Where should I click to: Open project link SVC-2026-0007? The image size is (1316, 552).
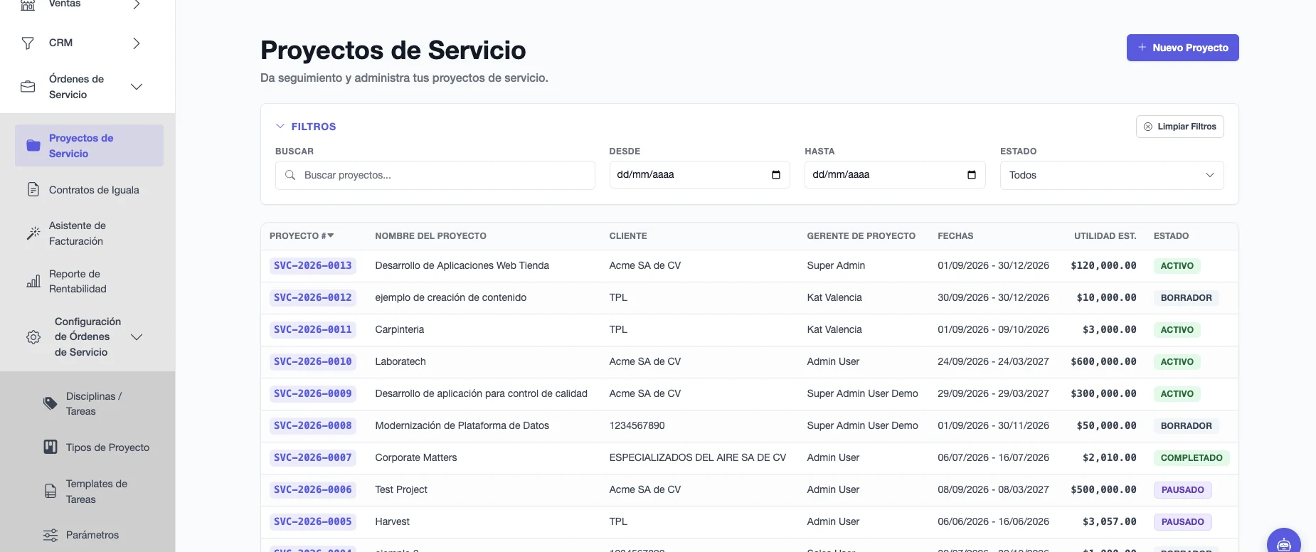tap(313, 458)
